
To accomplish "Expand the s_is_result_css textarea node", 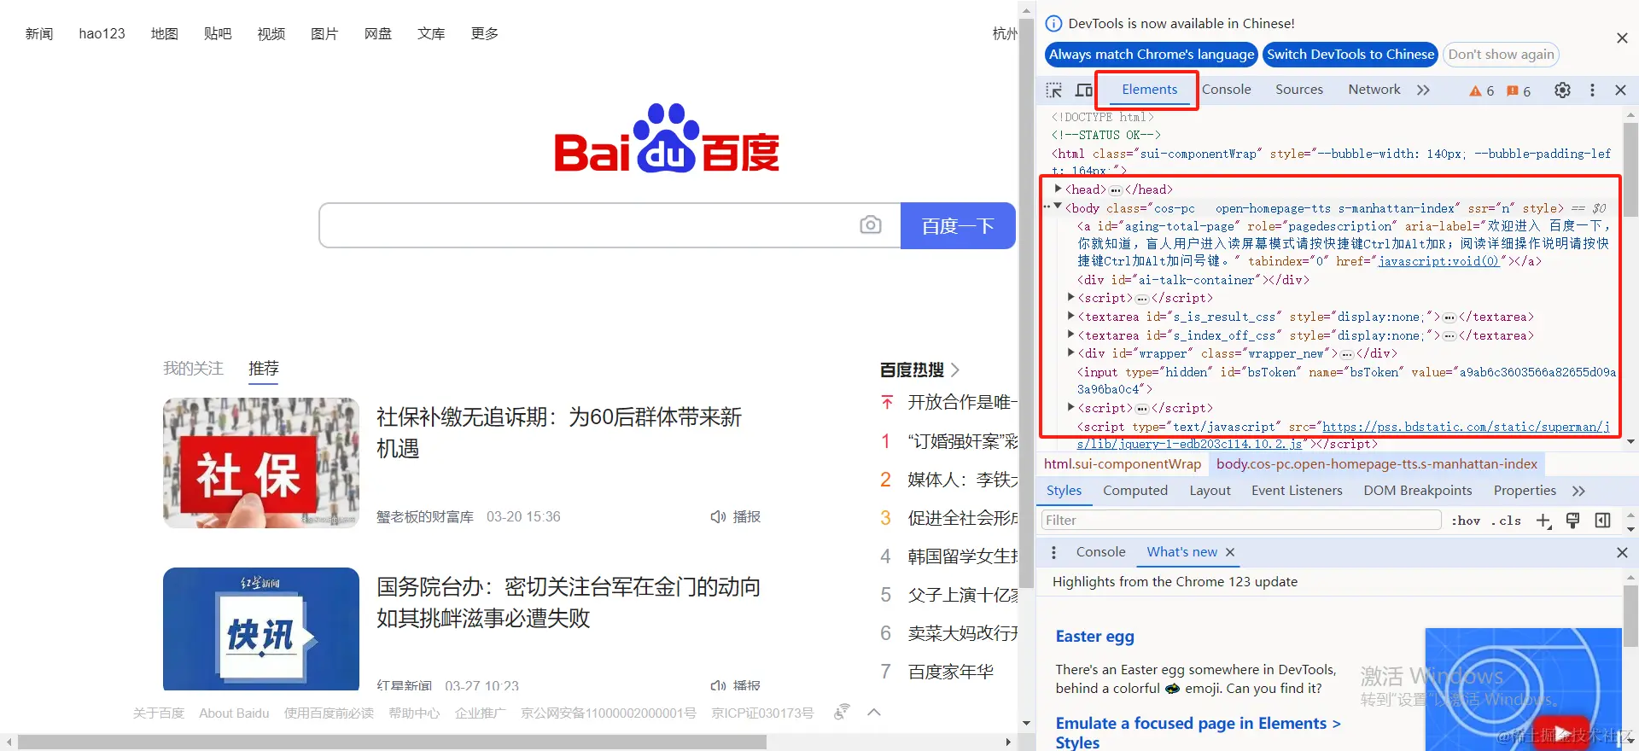I will point(1070,316).
